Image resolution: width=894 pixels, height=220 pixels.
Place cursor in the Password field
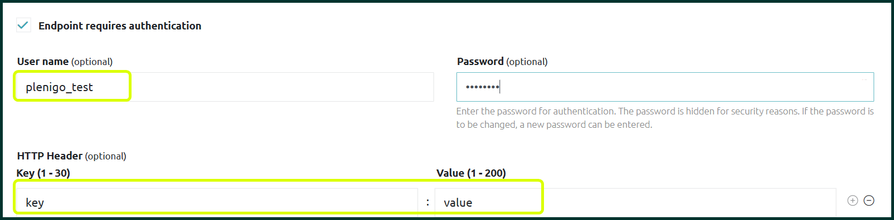tap(665, 87)
